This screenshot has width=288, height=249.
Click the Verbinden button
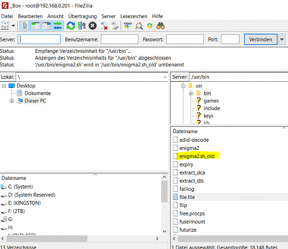coord(261,39)
